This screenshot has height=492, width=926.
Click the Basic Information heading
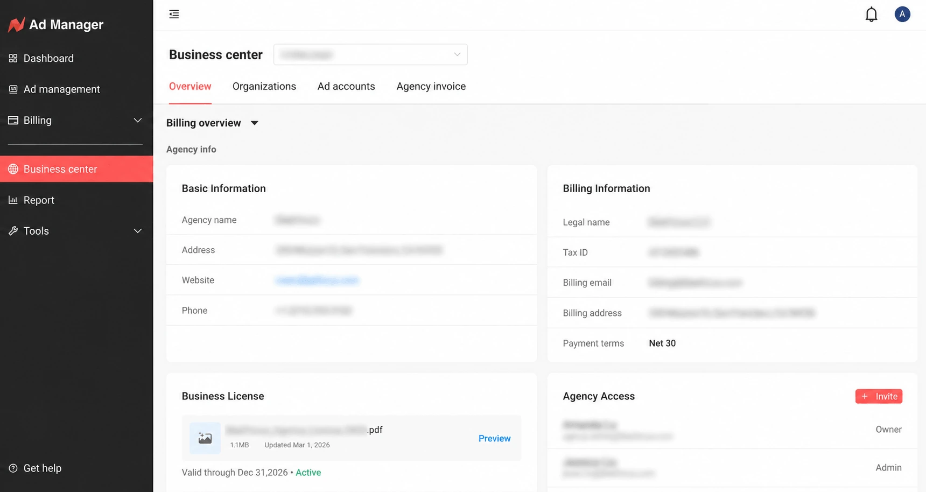[x=223, y=188]
